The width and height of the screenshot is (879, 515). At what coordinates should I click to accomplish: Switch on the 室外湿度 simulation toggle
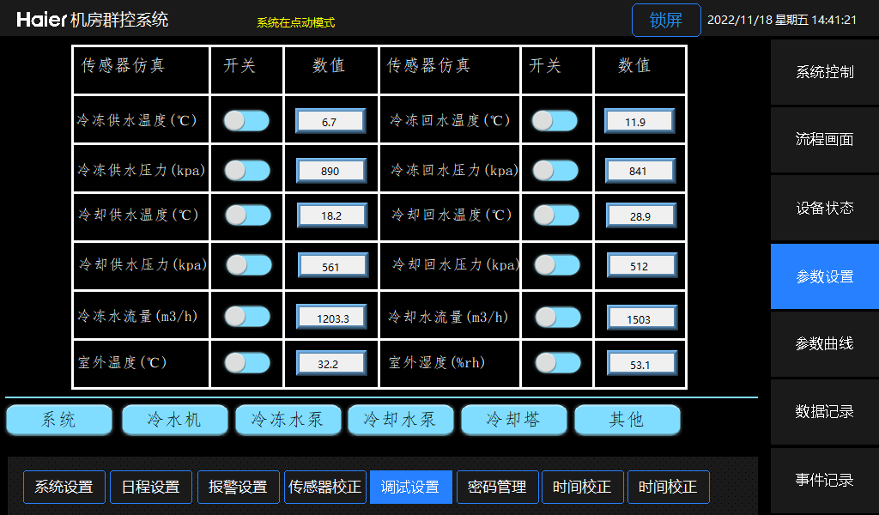557,364
